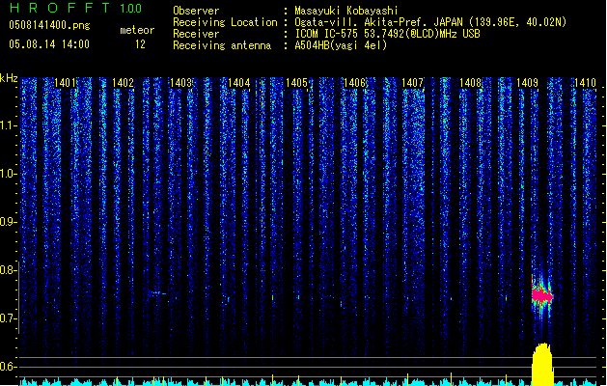Image resolution: width=607 pixels, height=386 pixels.
Task: Click the 1.0 kHz axis label
Action: [x=9, y=174]
